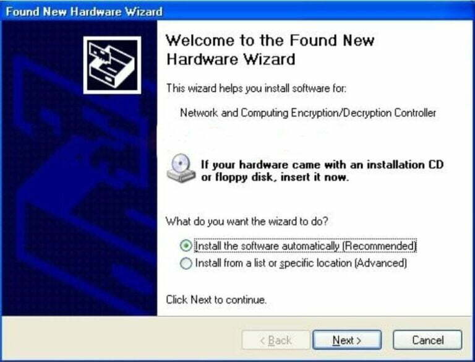Select Install from a list radio button
This screenshot has width=475, height=362.
(186, 263)
